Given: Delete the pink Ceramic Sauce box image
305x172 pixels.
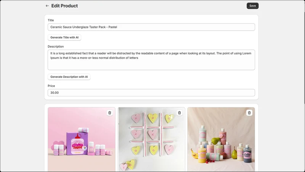Looking at the screenshot, I should click(x=110, y=113).
